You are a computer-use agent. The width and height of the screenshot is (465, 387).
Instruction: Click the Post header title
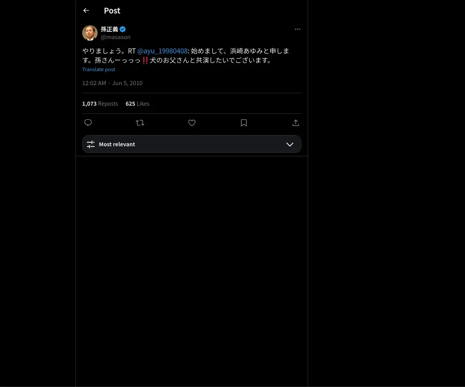pos(112,11)
